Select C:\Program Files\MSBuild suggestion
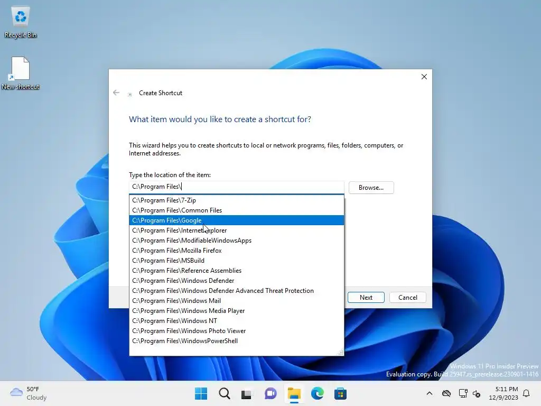The image size is (541, 406). coord(236,260)
